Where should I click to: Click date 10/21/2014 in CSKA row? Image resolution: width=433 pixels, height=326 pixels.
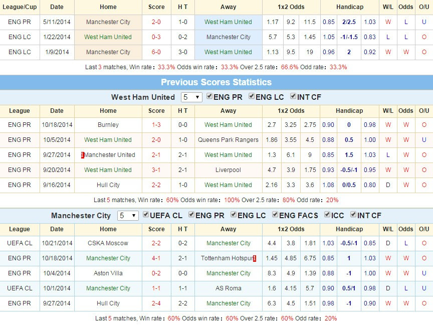coord(57,243)
